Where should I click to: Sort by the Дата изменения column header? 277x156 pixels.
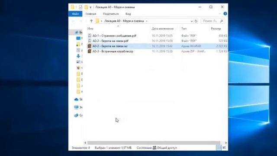[x=163, y=29]
